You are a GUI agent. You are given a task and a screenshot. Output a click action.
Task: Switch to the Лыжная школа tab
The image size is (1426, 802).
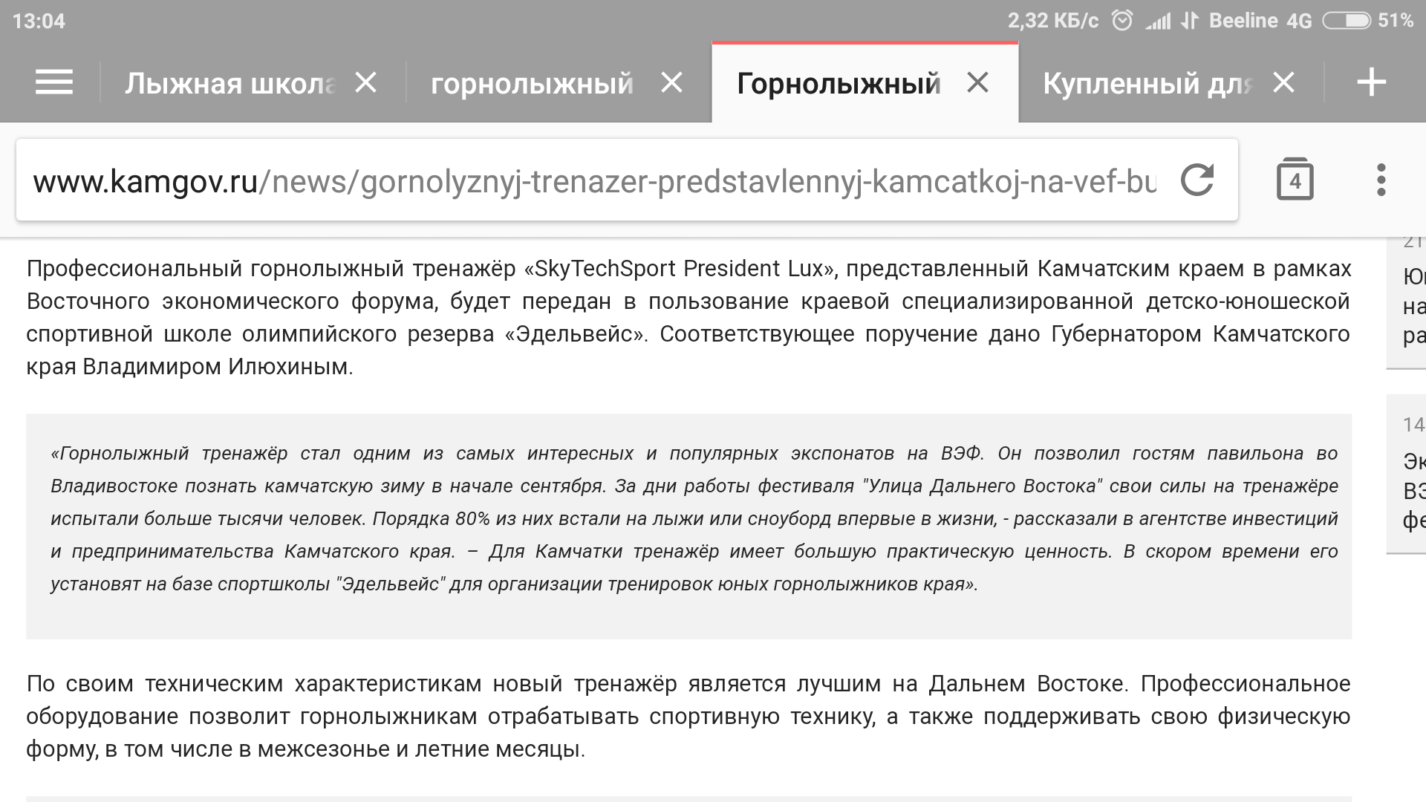(230, 83)
